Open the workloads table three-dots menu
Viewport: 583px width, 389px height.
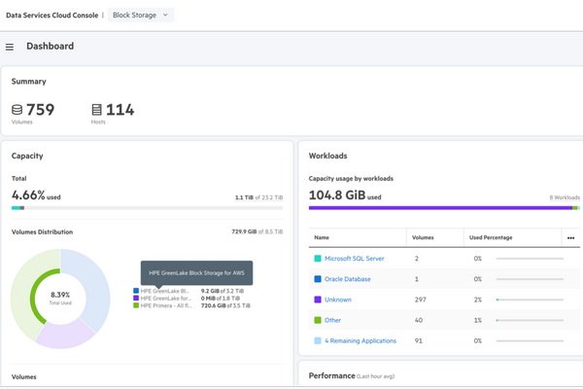coord(570,237)
